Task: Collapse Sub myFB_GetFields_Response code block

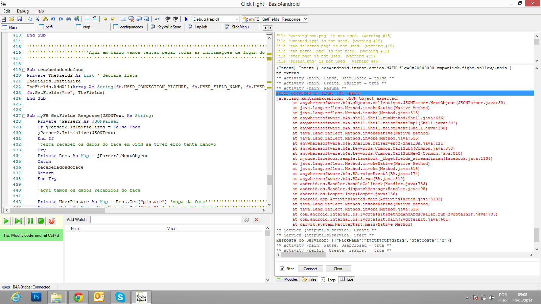Action: click(x=24, y=116)
